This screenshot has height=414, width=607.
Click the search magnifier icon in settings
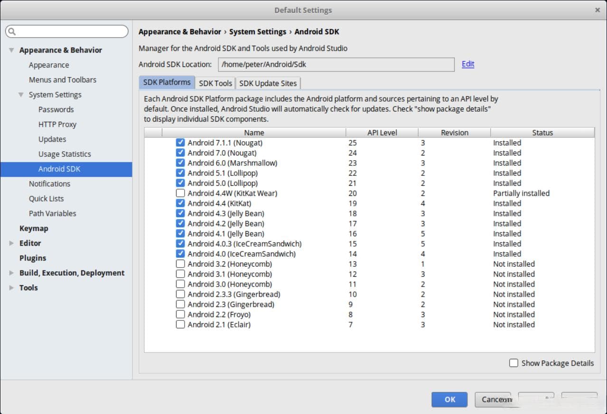pyautogui.click(x=12, y=32)
